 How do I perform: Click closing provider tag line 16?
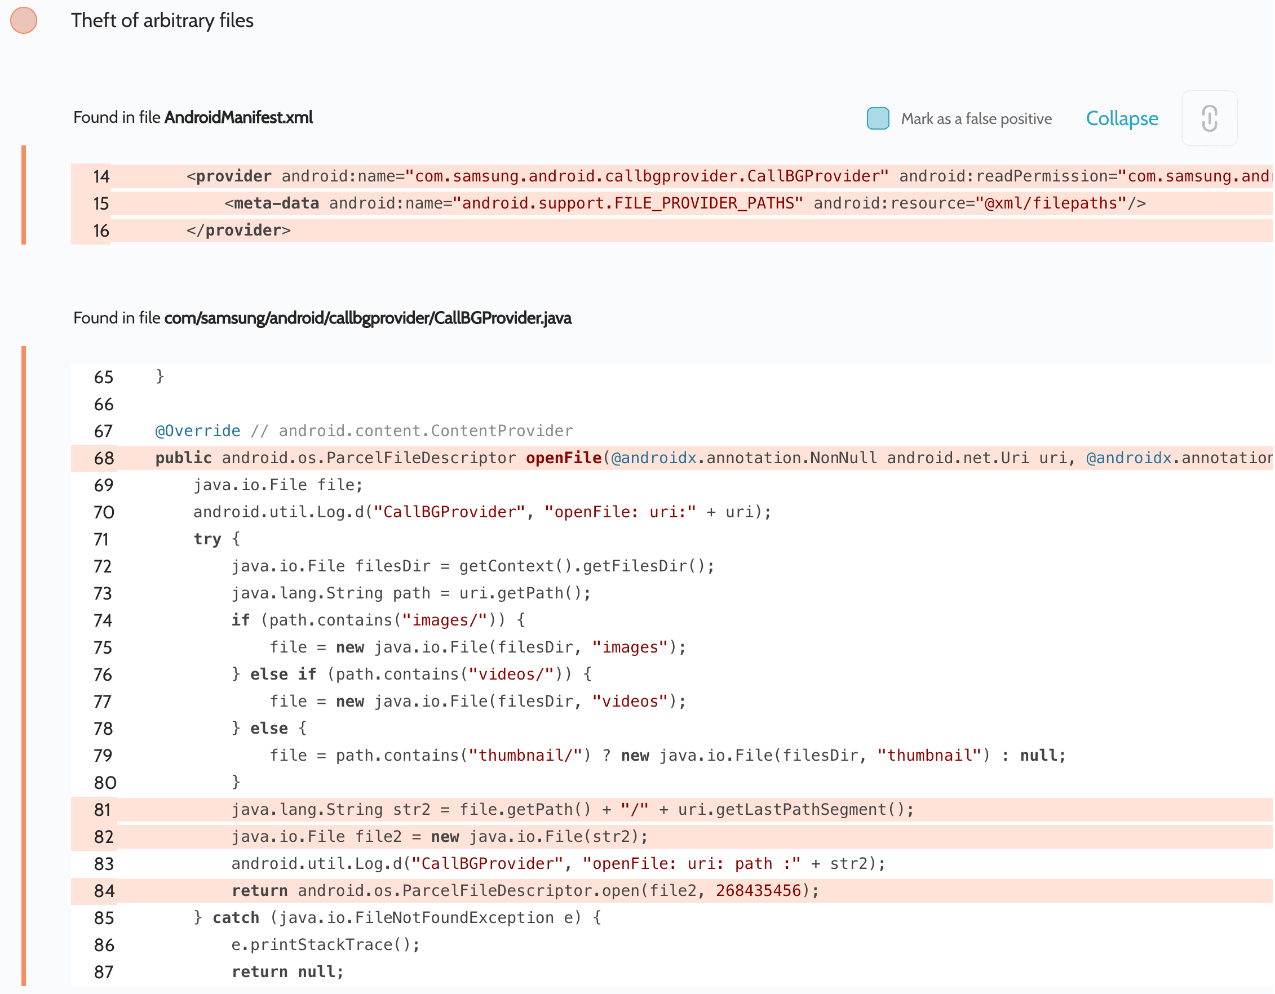[238, 230]
